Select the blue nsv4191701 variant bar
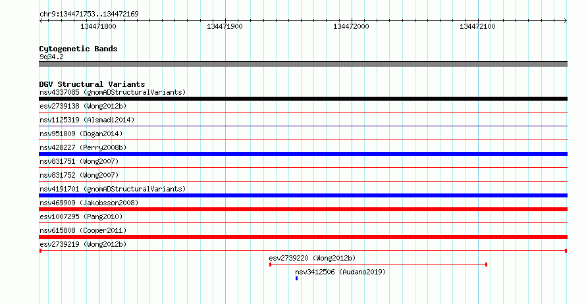 (x=303, y=195)
